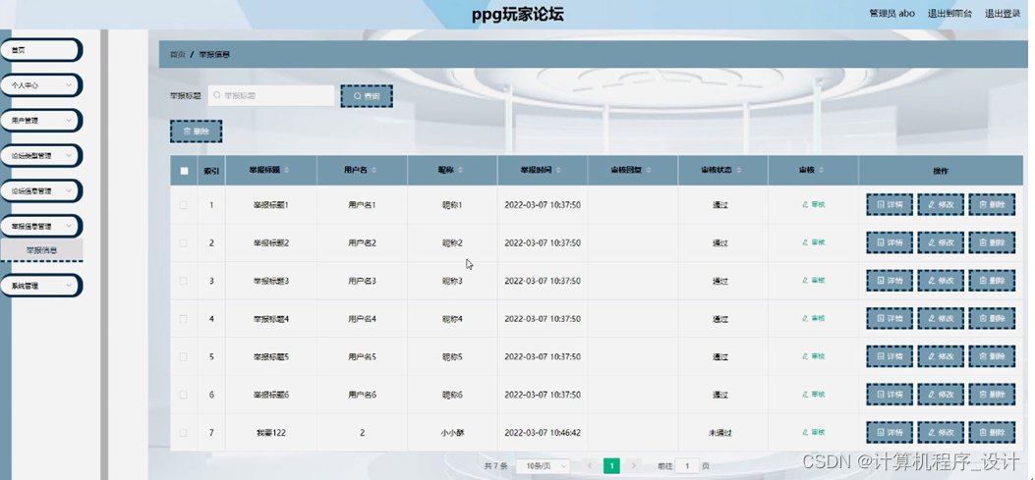This screenshot has width=1035, height=480.
Task: Focus the 举报标题 search input
Action: click(271, 95)
